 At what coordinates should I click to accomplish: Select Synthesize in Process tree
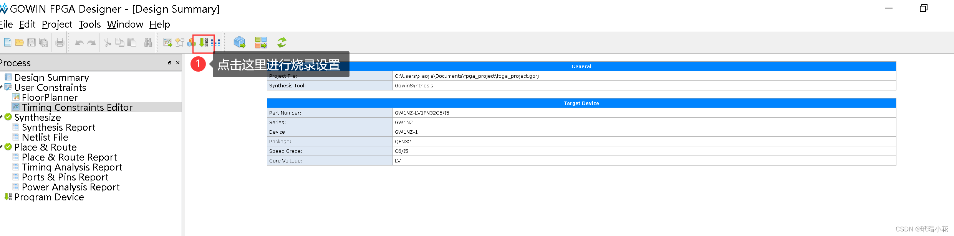click(x=38, y=117)
